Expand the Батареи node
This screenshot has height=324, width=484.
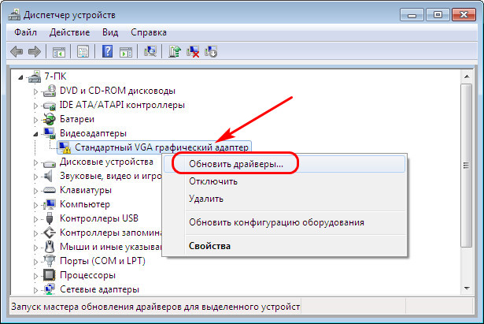tap(35, 120)
